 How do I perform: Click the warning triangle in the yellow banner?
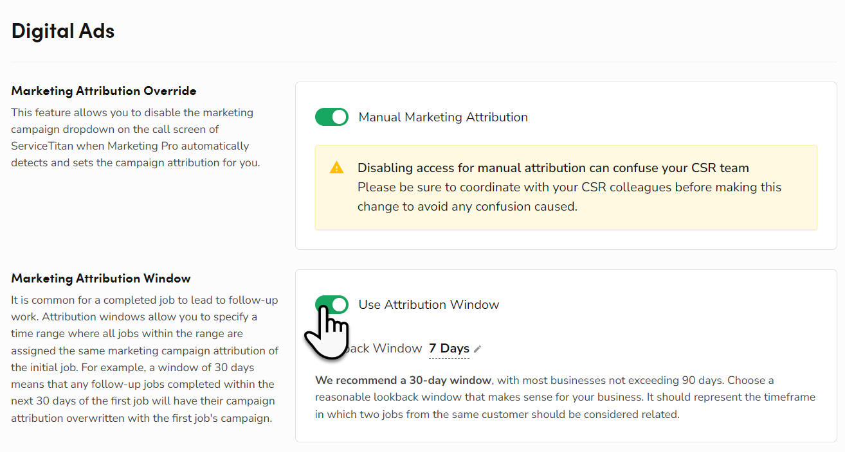click(336, 168)
